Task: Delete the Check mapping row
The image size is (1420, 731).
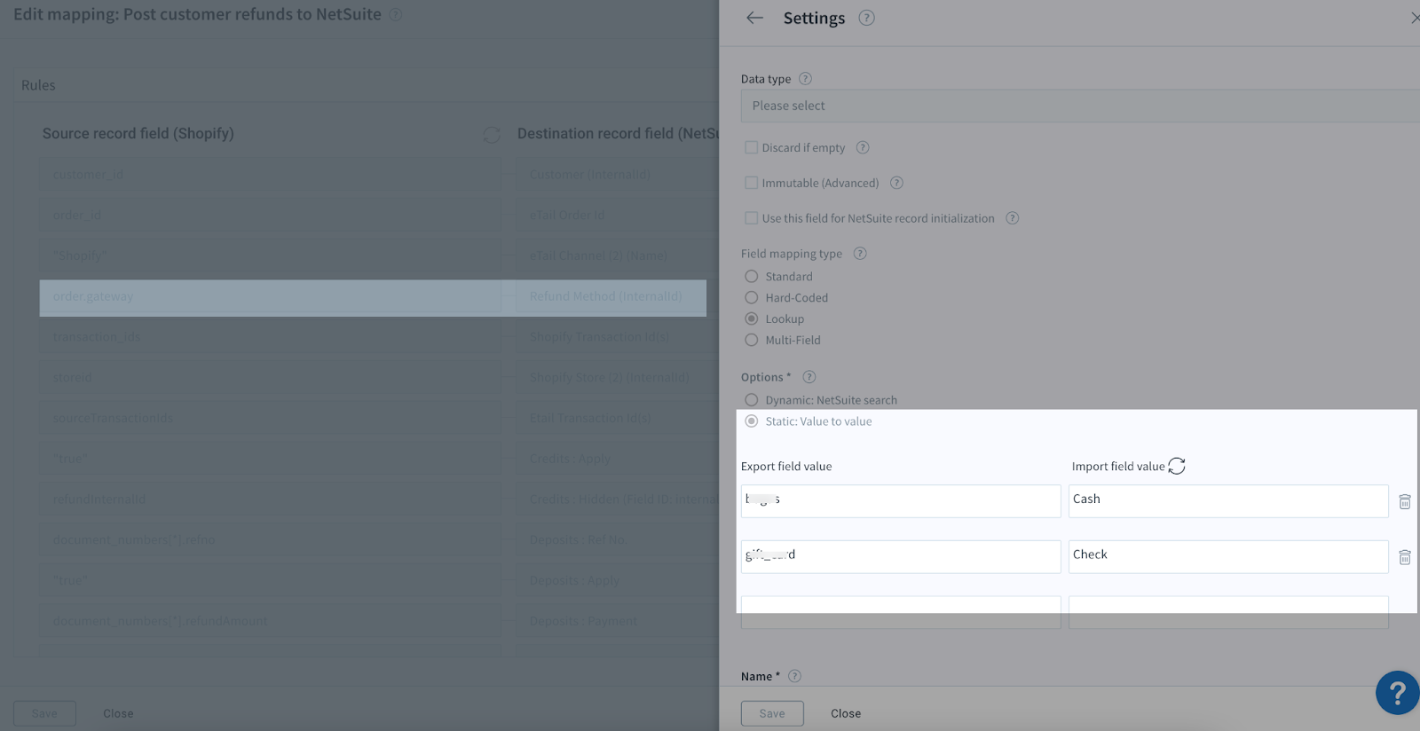Action: coord(1405,557)
